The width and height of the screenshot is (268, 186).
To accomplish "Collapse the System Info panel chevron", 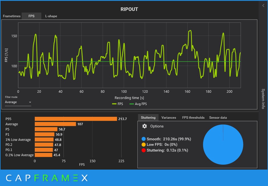I will pyautogui.click(x=263, y=5).
